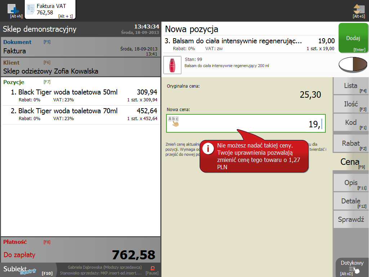Open the Opis tab
This screenshot has width=369, height=277.
(x=351, y=183)
